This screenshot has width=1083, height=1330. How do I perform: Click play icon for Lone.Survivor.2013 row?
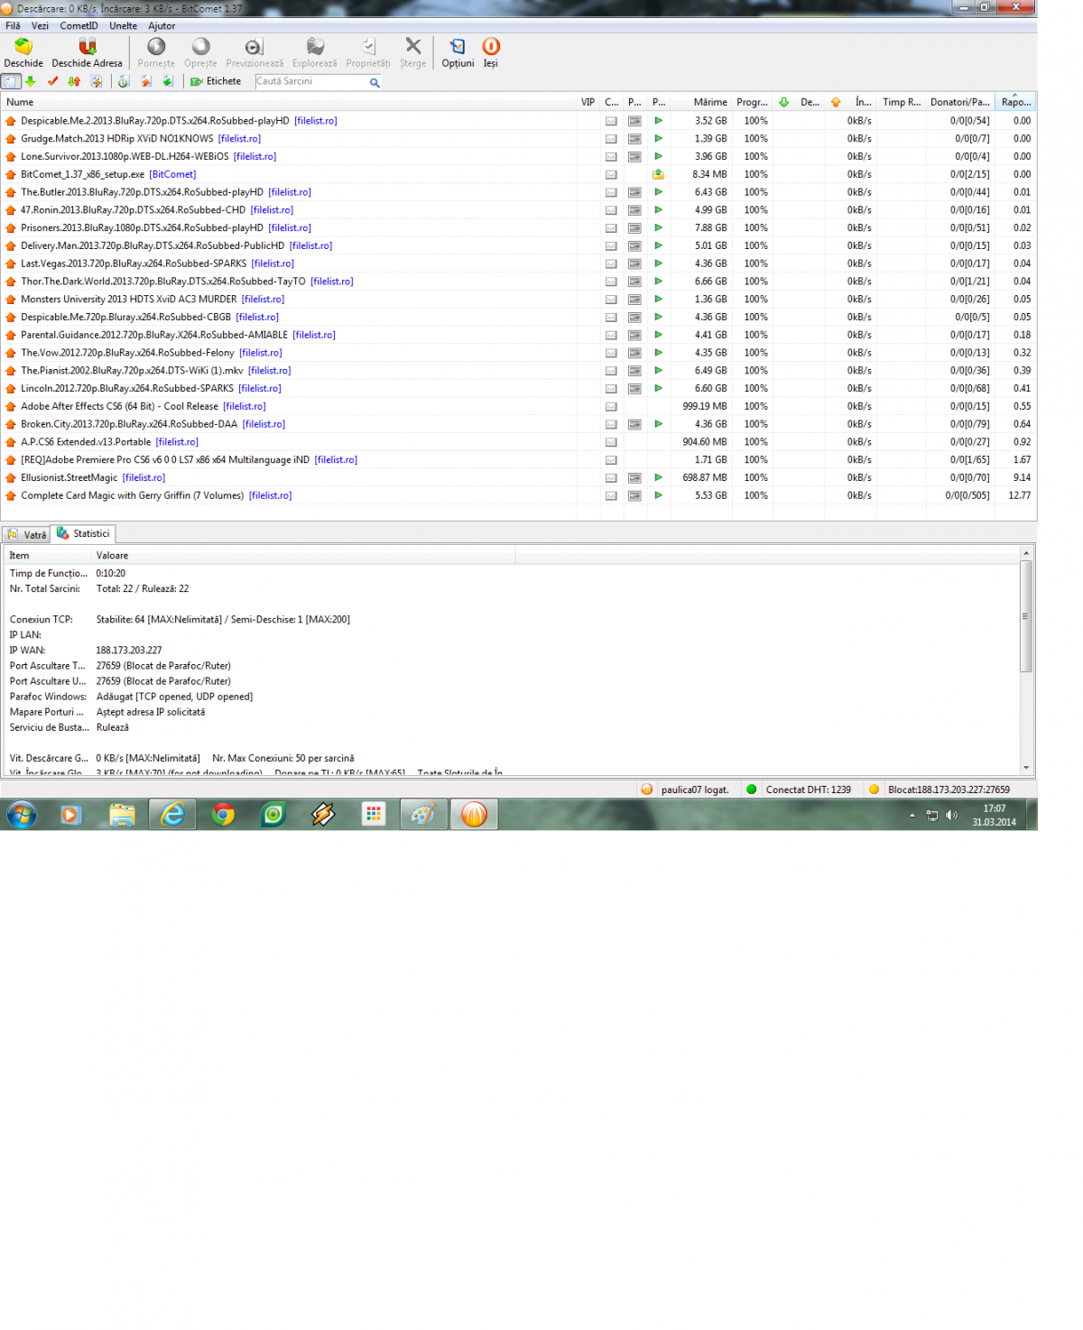[658, 156]
